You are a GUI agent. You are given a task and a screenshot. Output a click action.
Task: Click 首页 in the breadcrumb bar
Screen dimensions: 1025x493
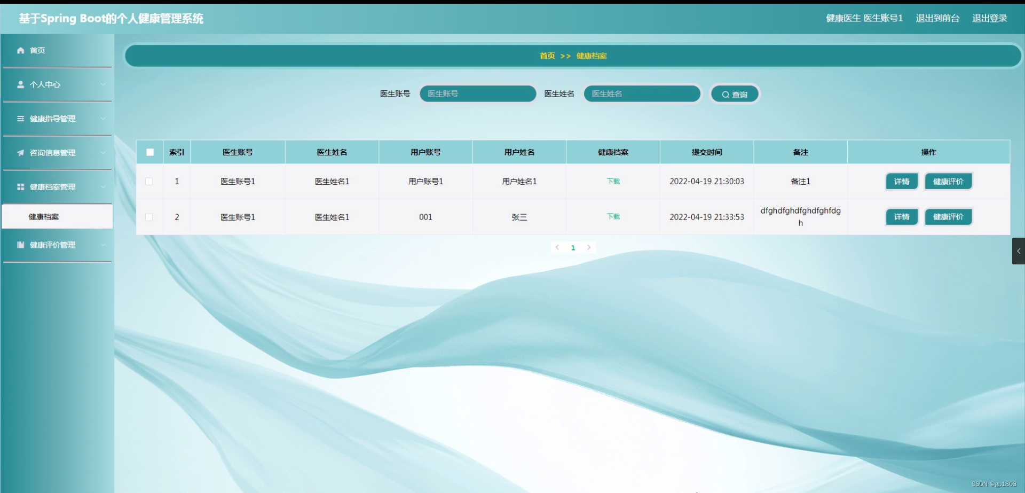(547, 56)
